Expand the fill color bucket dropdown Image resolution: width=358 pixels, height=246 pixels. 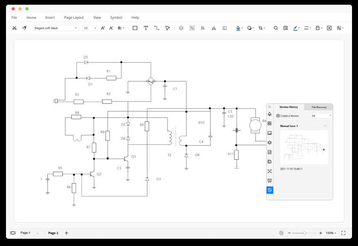[242, 28]
